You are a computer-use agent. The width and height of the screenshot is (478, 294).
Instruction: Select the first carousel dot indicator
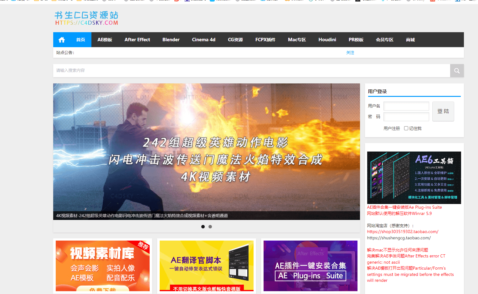click(x=203, y=227)
